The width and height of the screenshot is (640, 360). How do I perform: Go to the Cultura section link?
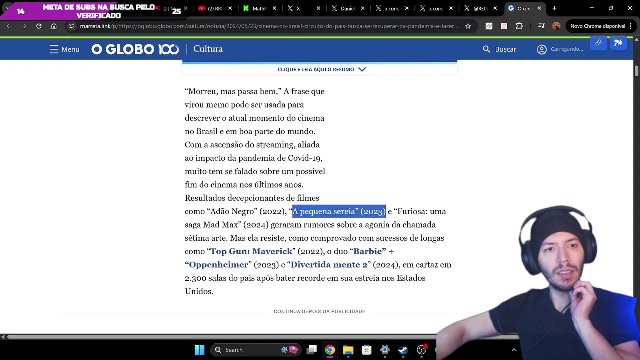coord(208,49)
